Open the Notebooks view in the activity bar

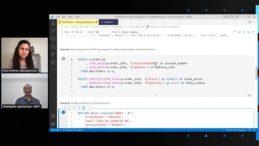tap(53, 39)
